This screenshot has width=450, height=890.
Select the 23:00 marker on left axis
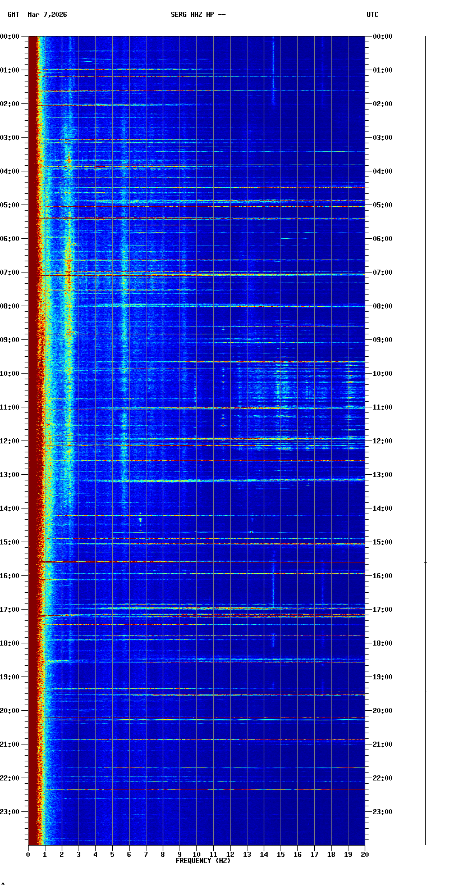[x=10, y=812]
